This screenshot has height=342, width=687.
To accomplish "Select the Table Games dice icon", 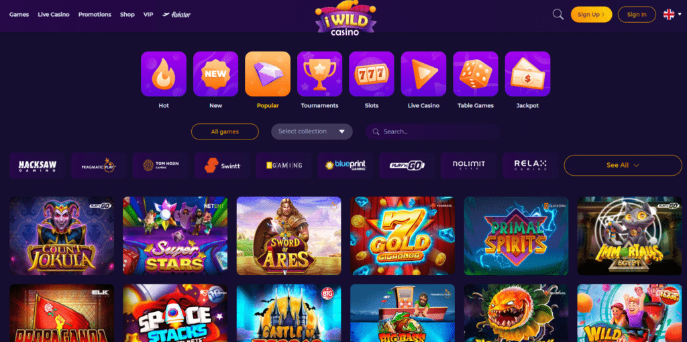I will pyautogui.click(x=476, y=74).
